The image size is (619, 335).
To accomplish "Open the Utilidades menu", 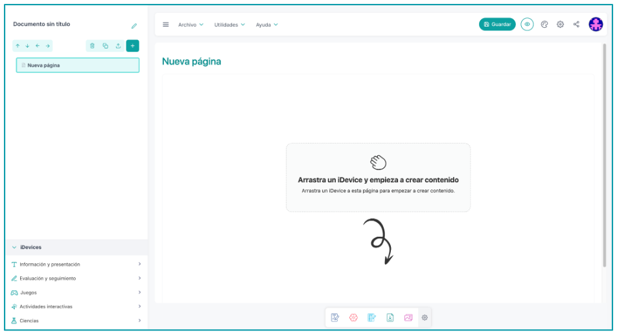I will [x=229, y=25].
